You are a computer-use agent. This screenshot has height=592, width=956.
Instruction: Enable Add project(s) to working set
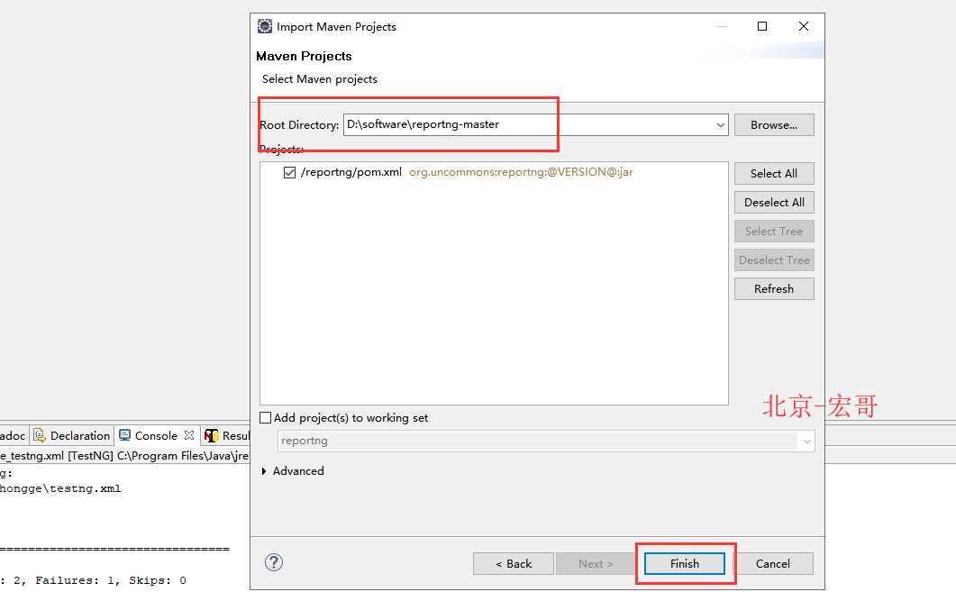coord(265,417)
